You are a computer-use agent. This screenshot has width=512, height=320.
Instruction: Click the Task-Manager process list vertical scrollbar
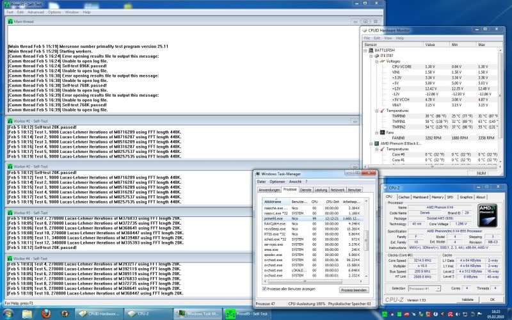pyautogui.click(x=366, y=239)
